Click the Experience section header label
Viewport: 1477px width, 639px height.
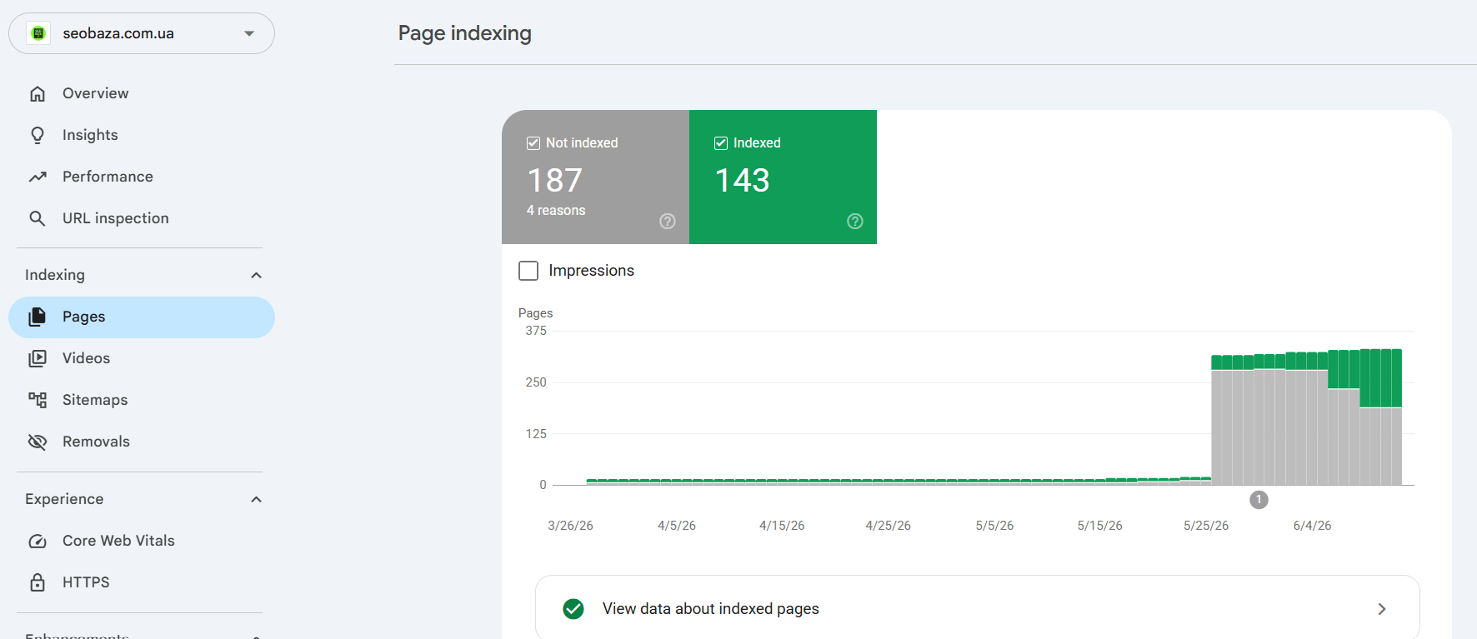click(64, 499)
